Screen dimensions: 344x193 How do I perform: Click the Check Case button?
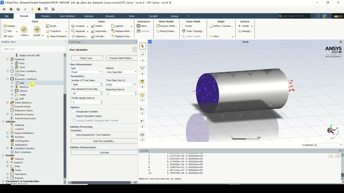pyautogui.click(x=87, y=58)
